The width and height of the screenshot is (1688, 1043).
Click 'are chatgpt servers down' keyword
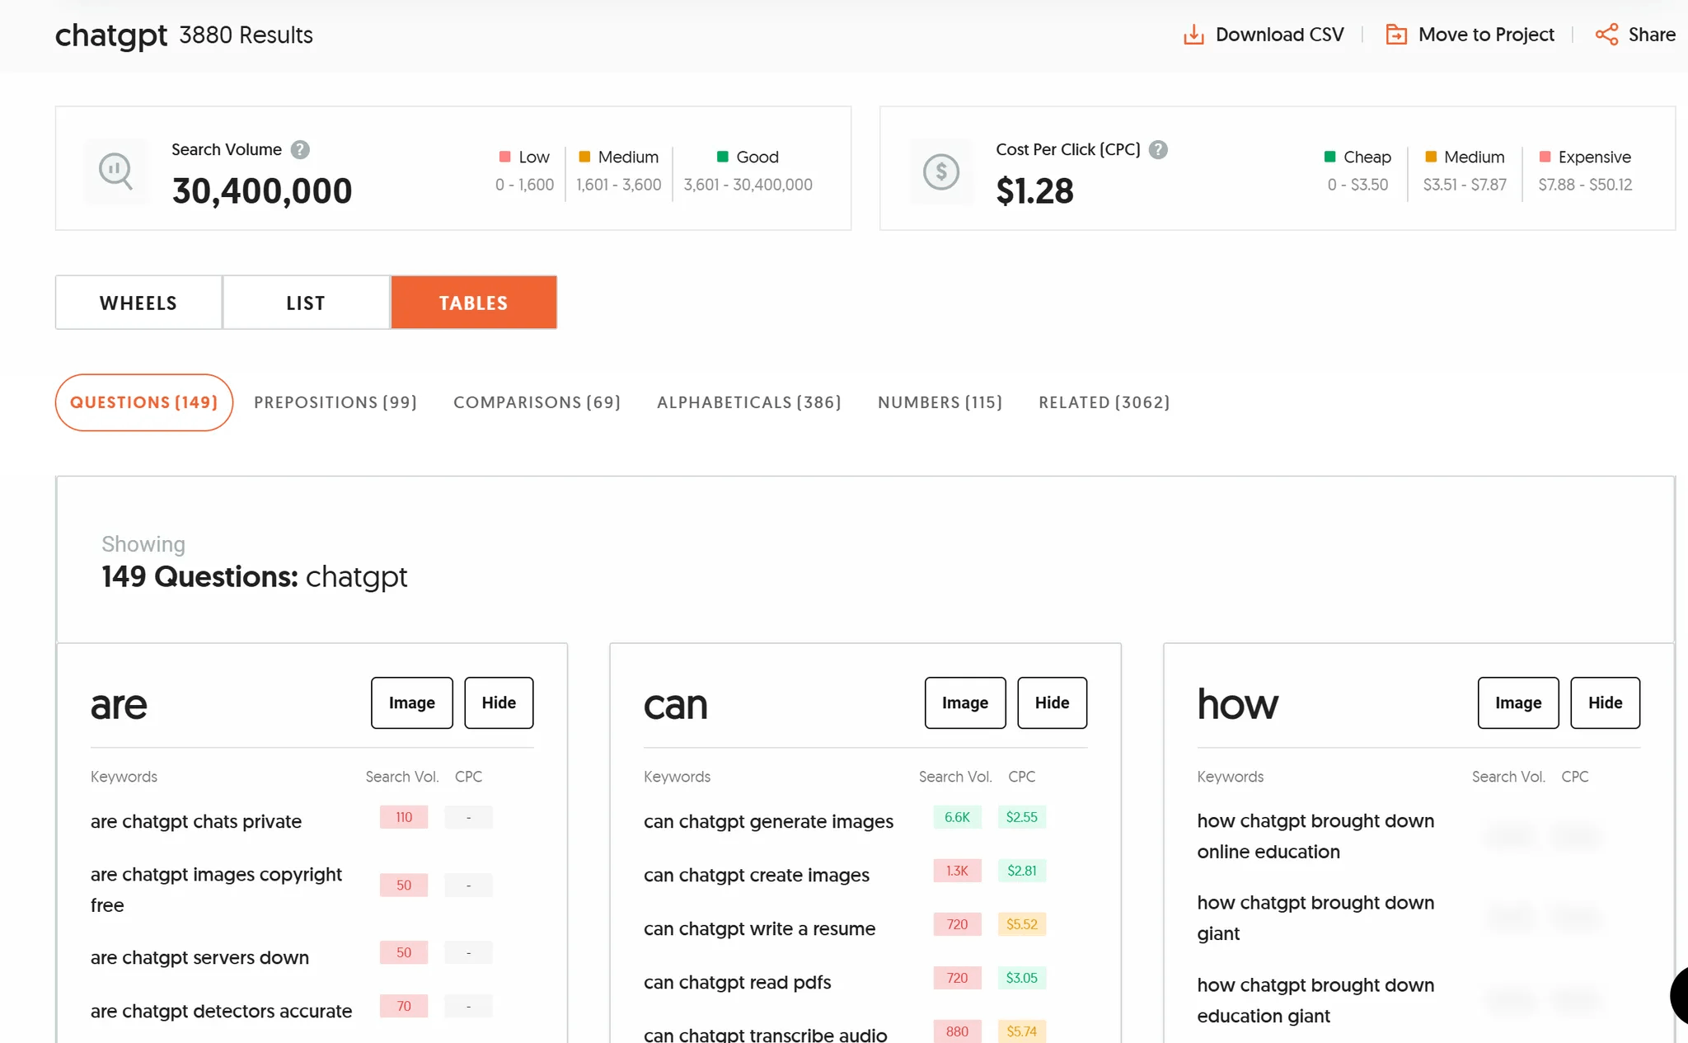coord(199,957)
